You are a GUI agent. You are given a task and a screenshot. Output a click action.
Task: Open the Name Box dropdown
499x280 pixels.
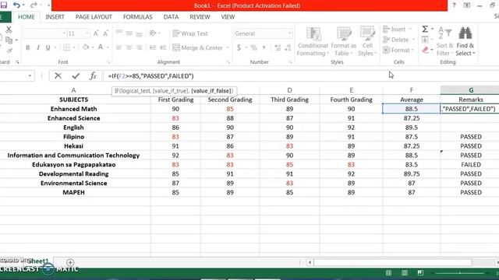pyautogui.click(x=30, y=76)
